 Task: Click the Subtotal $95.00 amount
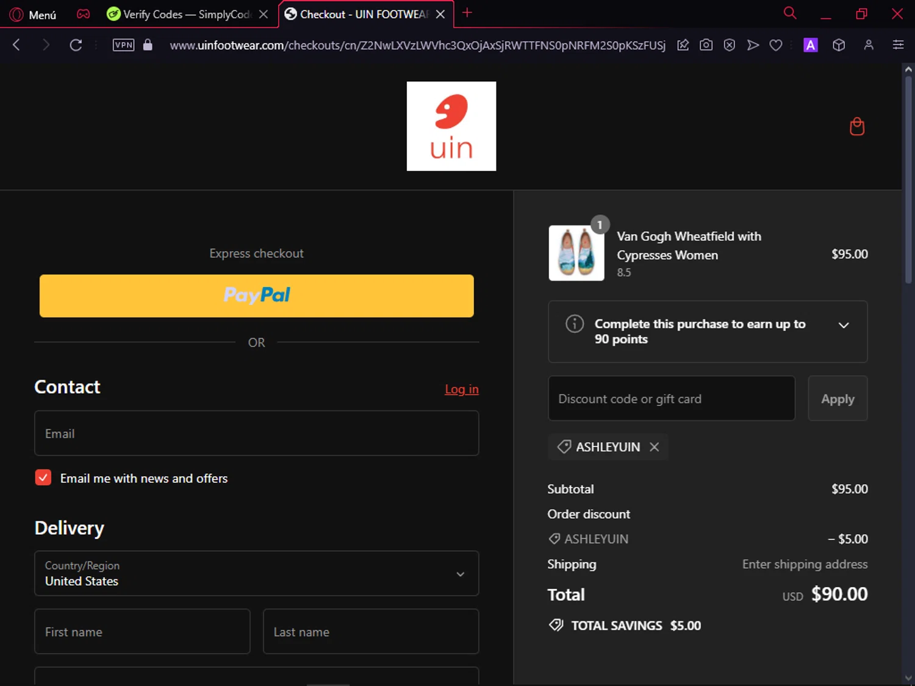(849, 489)
